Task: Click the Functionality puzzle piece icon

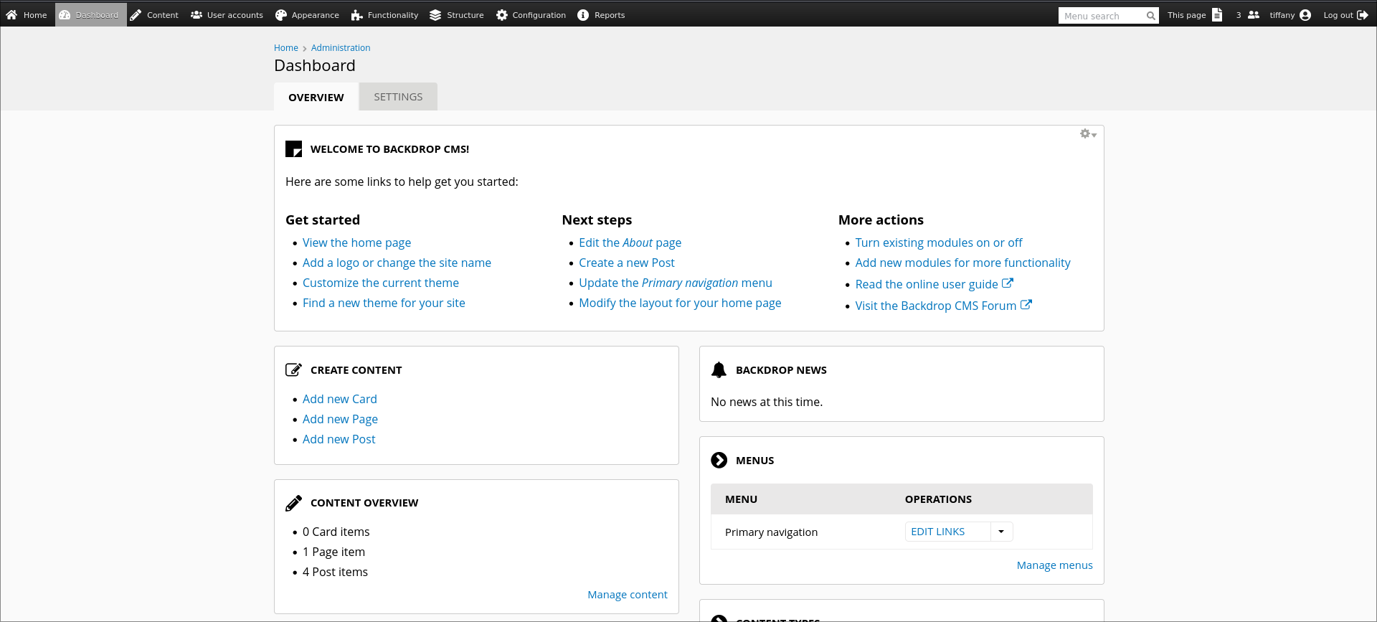Action: [356, 15]
